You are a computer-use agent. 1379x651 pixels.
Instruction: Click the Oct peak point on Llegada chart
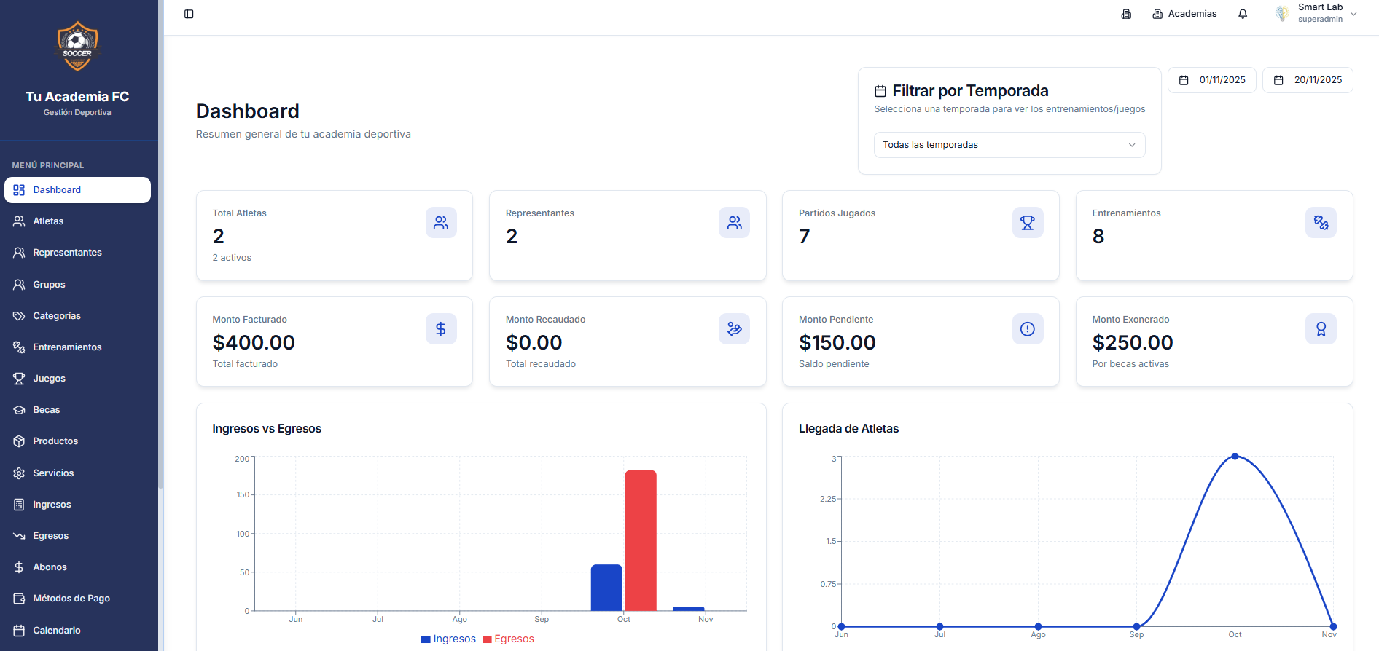click(x=1235, y=457)
